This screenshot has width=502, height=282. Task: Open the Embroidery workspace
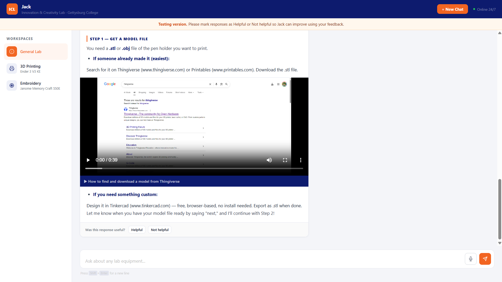click(x=36, y=86)
